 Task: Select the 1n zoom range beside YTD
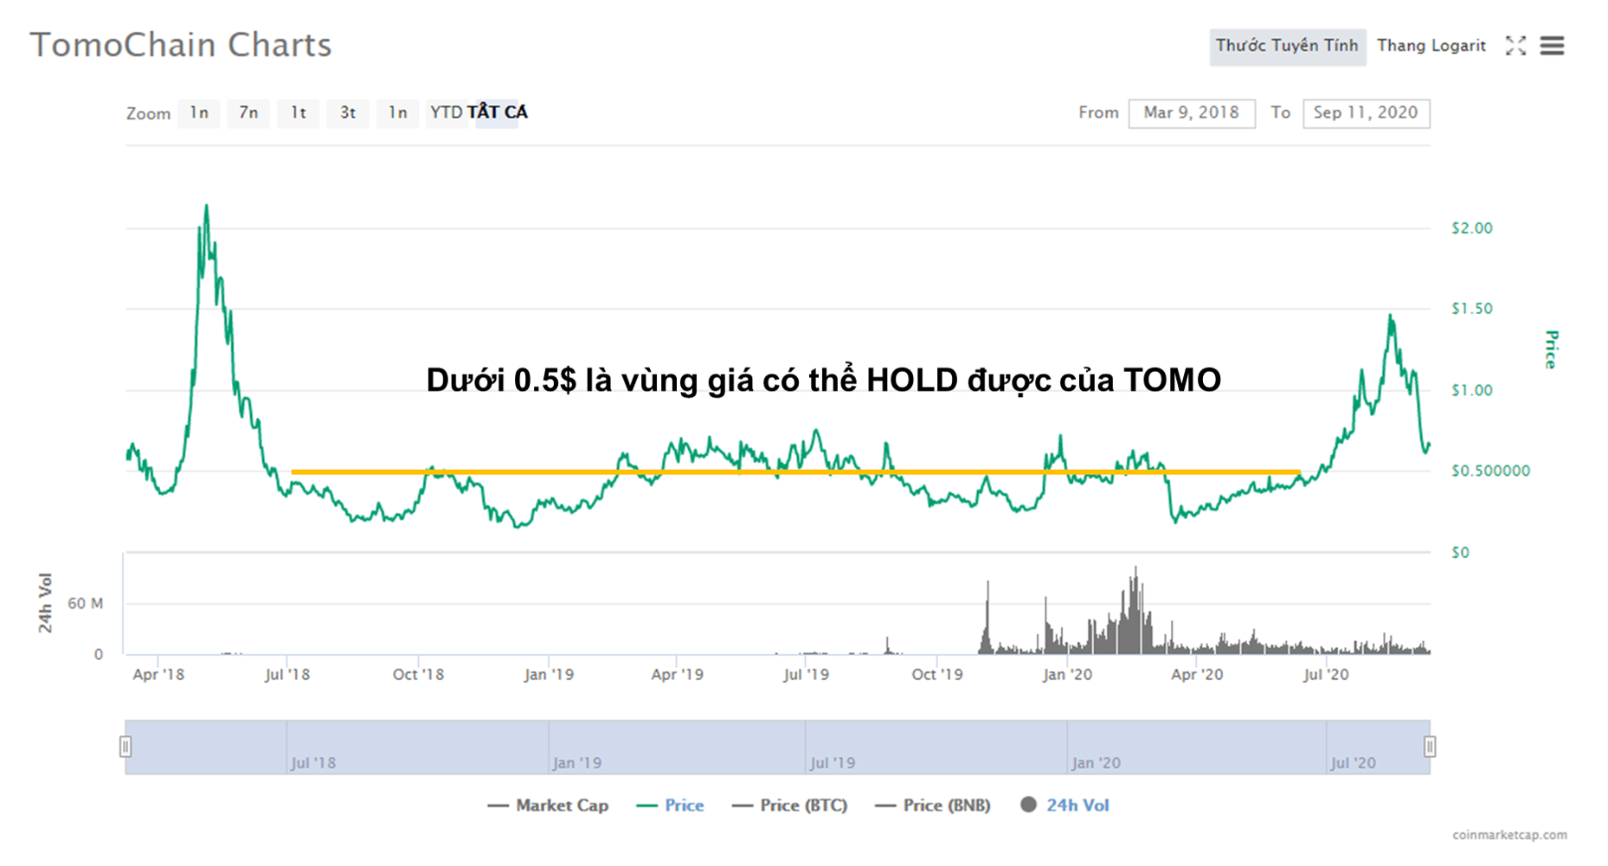click(x=398, y=112)
